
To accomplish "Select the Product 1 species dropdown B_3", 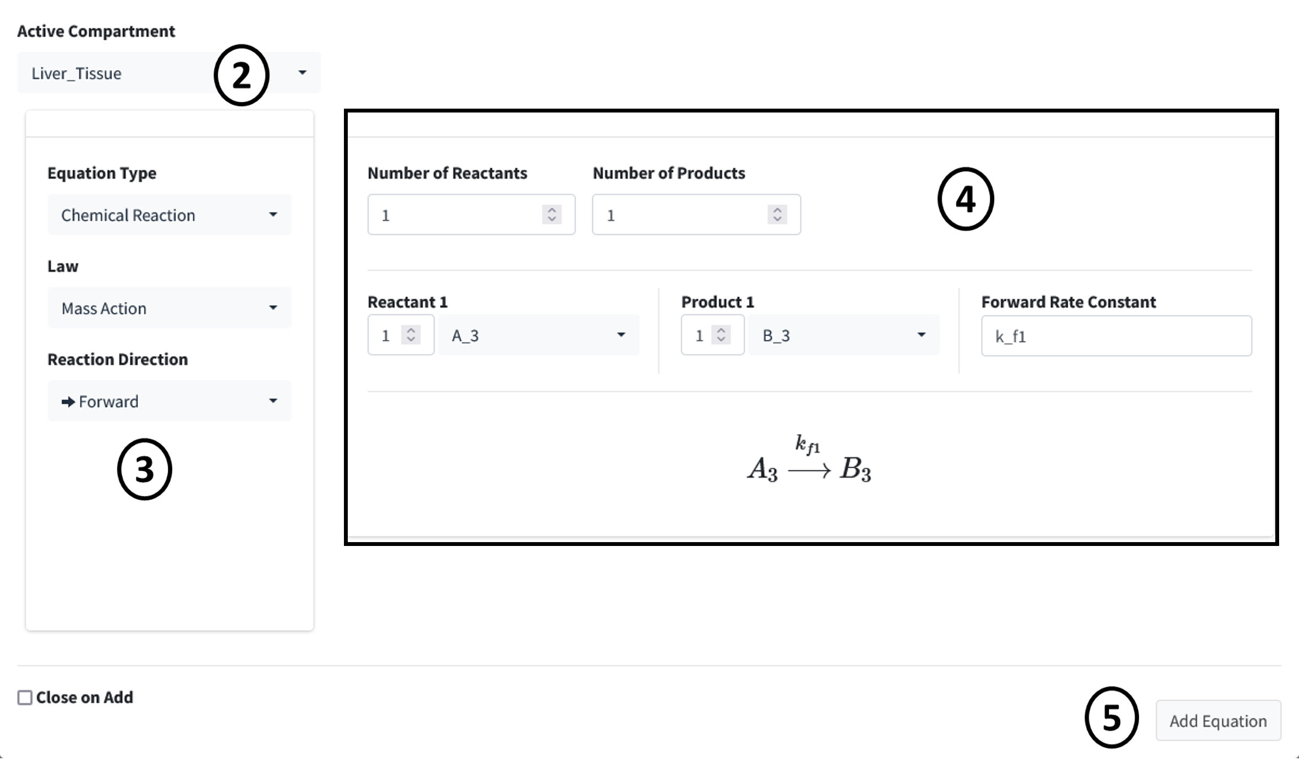I will pyautogui.click(x=844, y=335).
